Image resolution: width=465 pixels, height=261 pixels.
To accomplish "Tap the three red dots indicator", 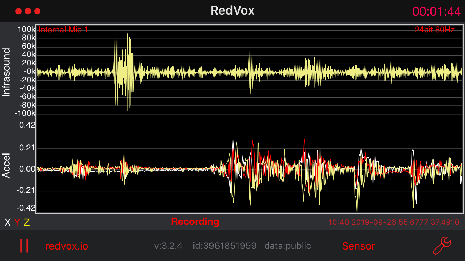I will coord(28,11).
